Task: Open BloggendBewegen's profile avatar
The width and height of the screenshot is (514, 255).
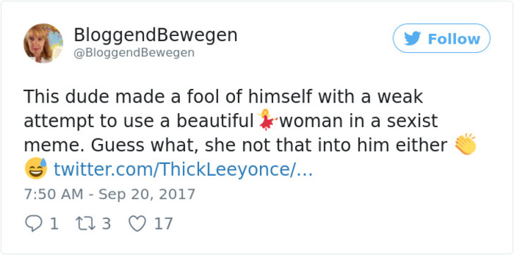Action: tap(43, 43)
